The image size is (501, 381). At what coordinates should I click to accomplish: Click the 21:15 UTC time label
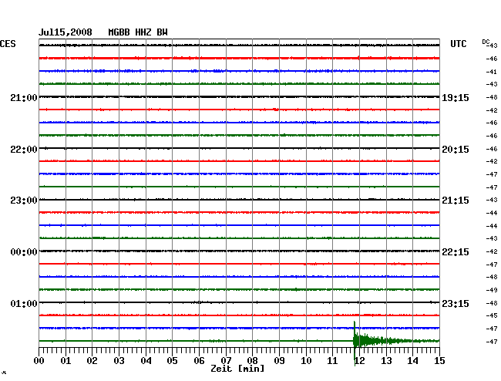[456, 201]
